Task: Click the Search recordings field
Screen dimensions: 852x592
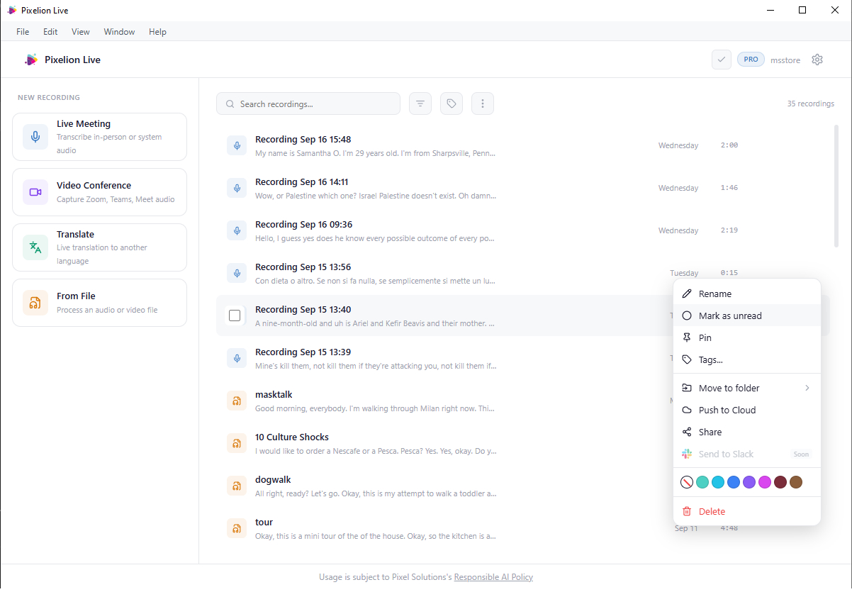Action: point(308,104)
